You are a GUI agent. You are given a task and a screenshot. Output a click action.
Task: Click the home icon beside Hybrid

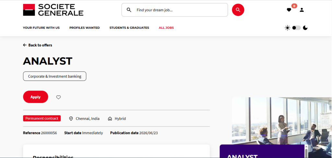(x=110, y=119)
